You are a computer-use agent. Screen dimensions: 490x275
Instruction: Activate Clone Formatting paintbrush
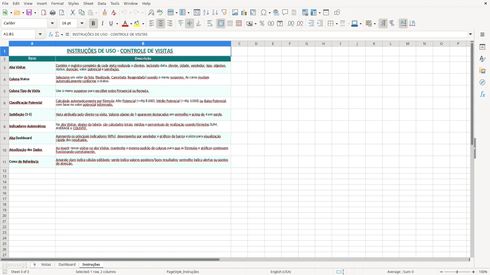click(x=105, y=13)
